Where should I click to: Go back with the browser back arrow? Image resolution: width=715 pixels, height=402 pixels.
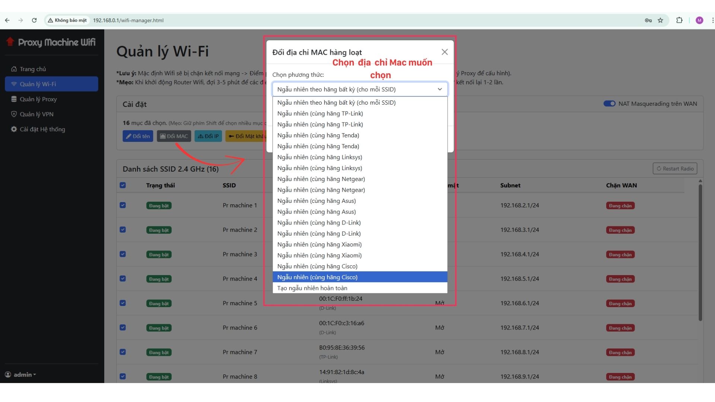[x=7, y=20]
